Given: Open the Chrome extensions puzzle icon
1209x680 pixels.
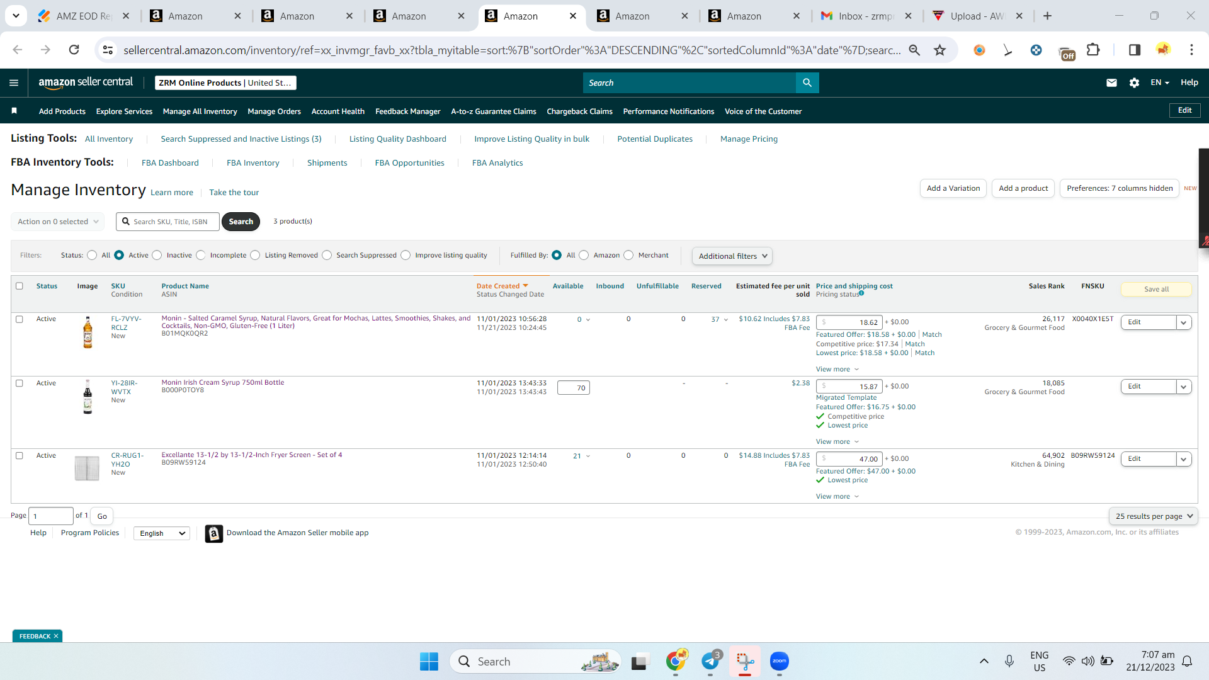Looking at the screenshot, I should click(x=1093, y=50).
